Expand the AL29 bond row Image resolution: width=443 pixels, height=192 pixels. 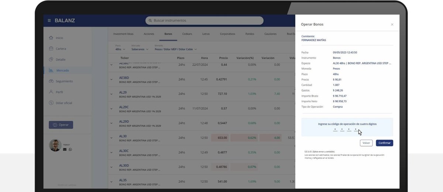click(x=111, y=94)
